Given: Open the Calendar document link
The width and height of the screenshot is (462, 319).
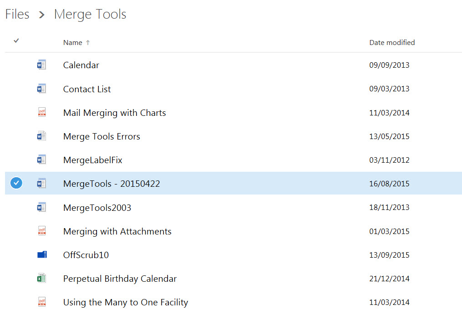Looking at the screenshot, I should click(81, 65).
